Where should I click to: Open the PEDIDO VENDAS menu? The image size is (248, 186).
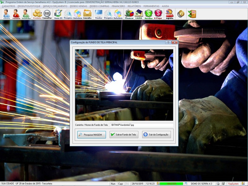click(x=78, y=6)
